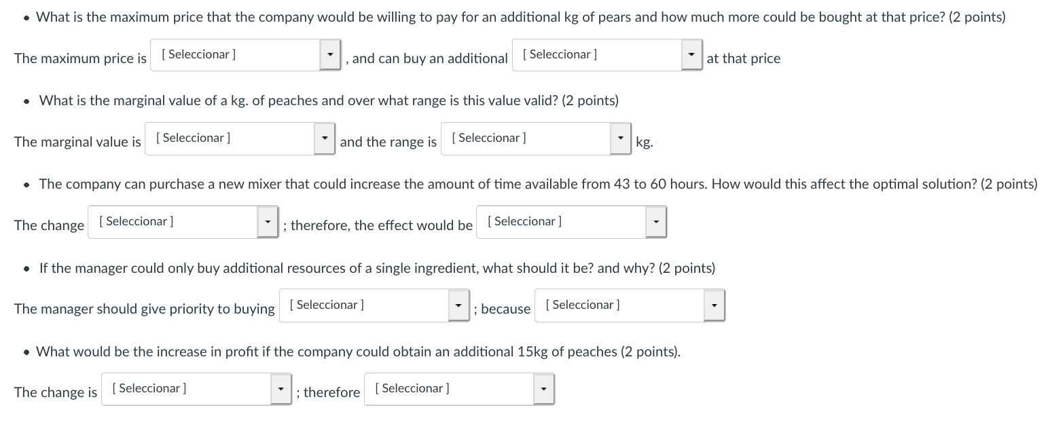Click the arrow before '; therefore' in peaches question
This screenshot has width=1050, height=429.
click(281, 389)
